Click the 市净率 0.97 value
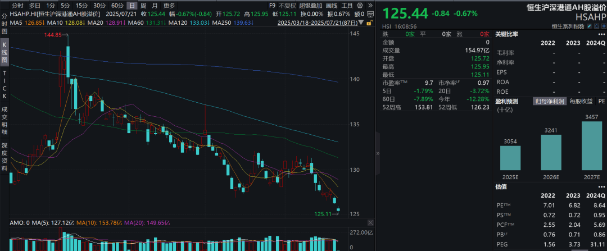607x251 pixels. click(484, 83)
